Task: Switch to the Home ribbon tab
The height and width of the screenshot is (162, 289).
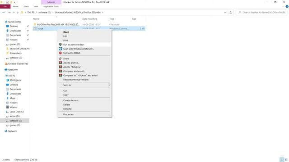Action: 16,6
